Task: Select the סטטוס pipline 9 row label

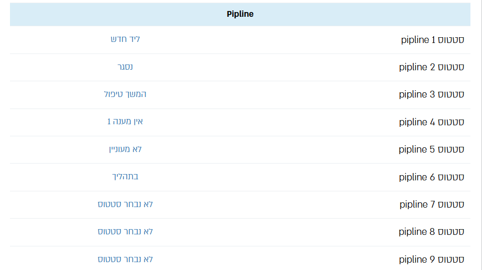Action: 432,260
